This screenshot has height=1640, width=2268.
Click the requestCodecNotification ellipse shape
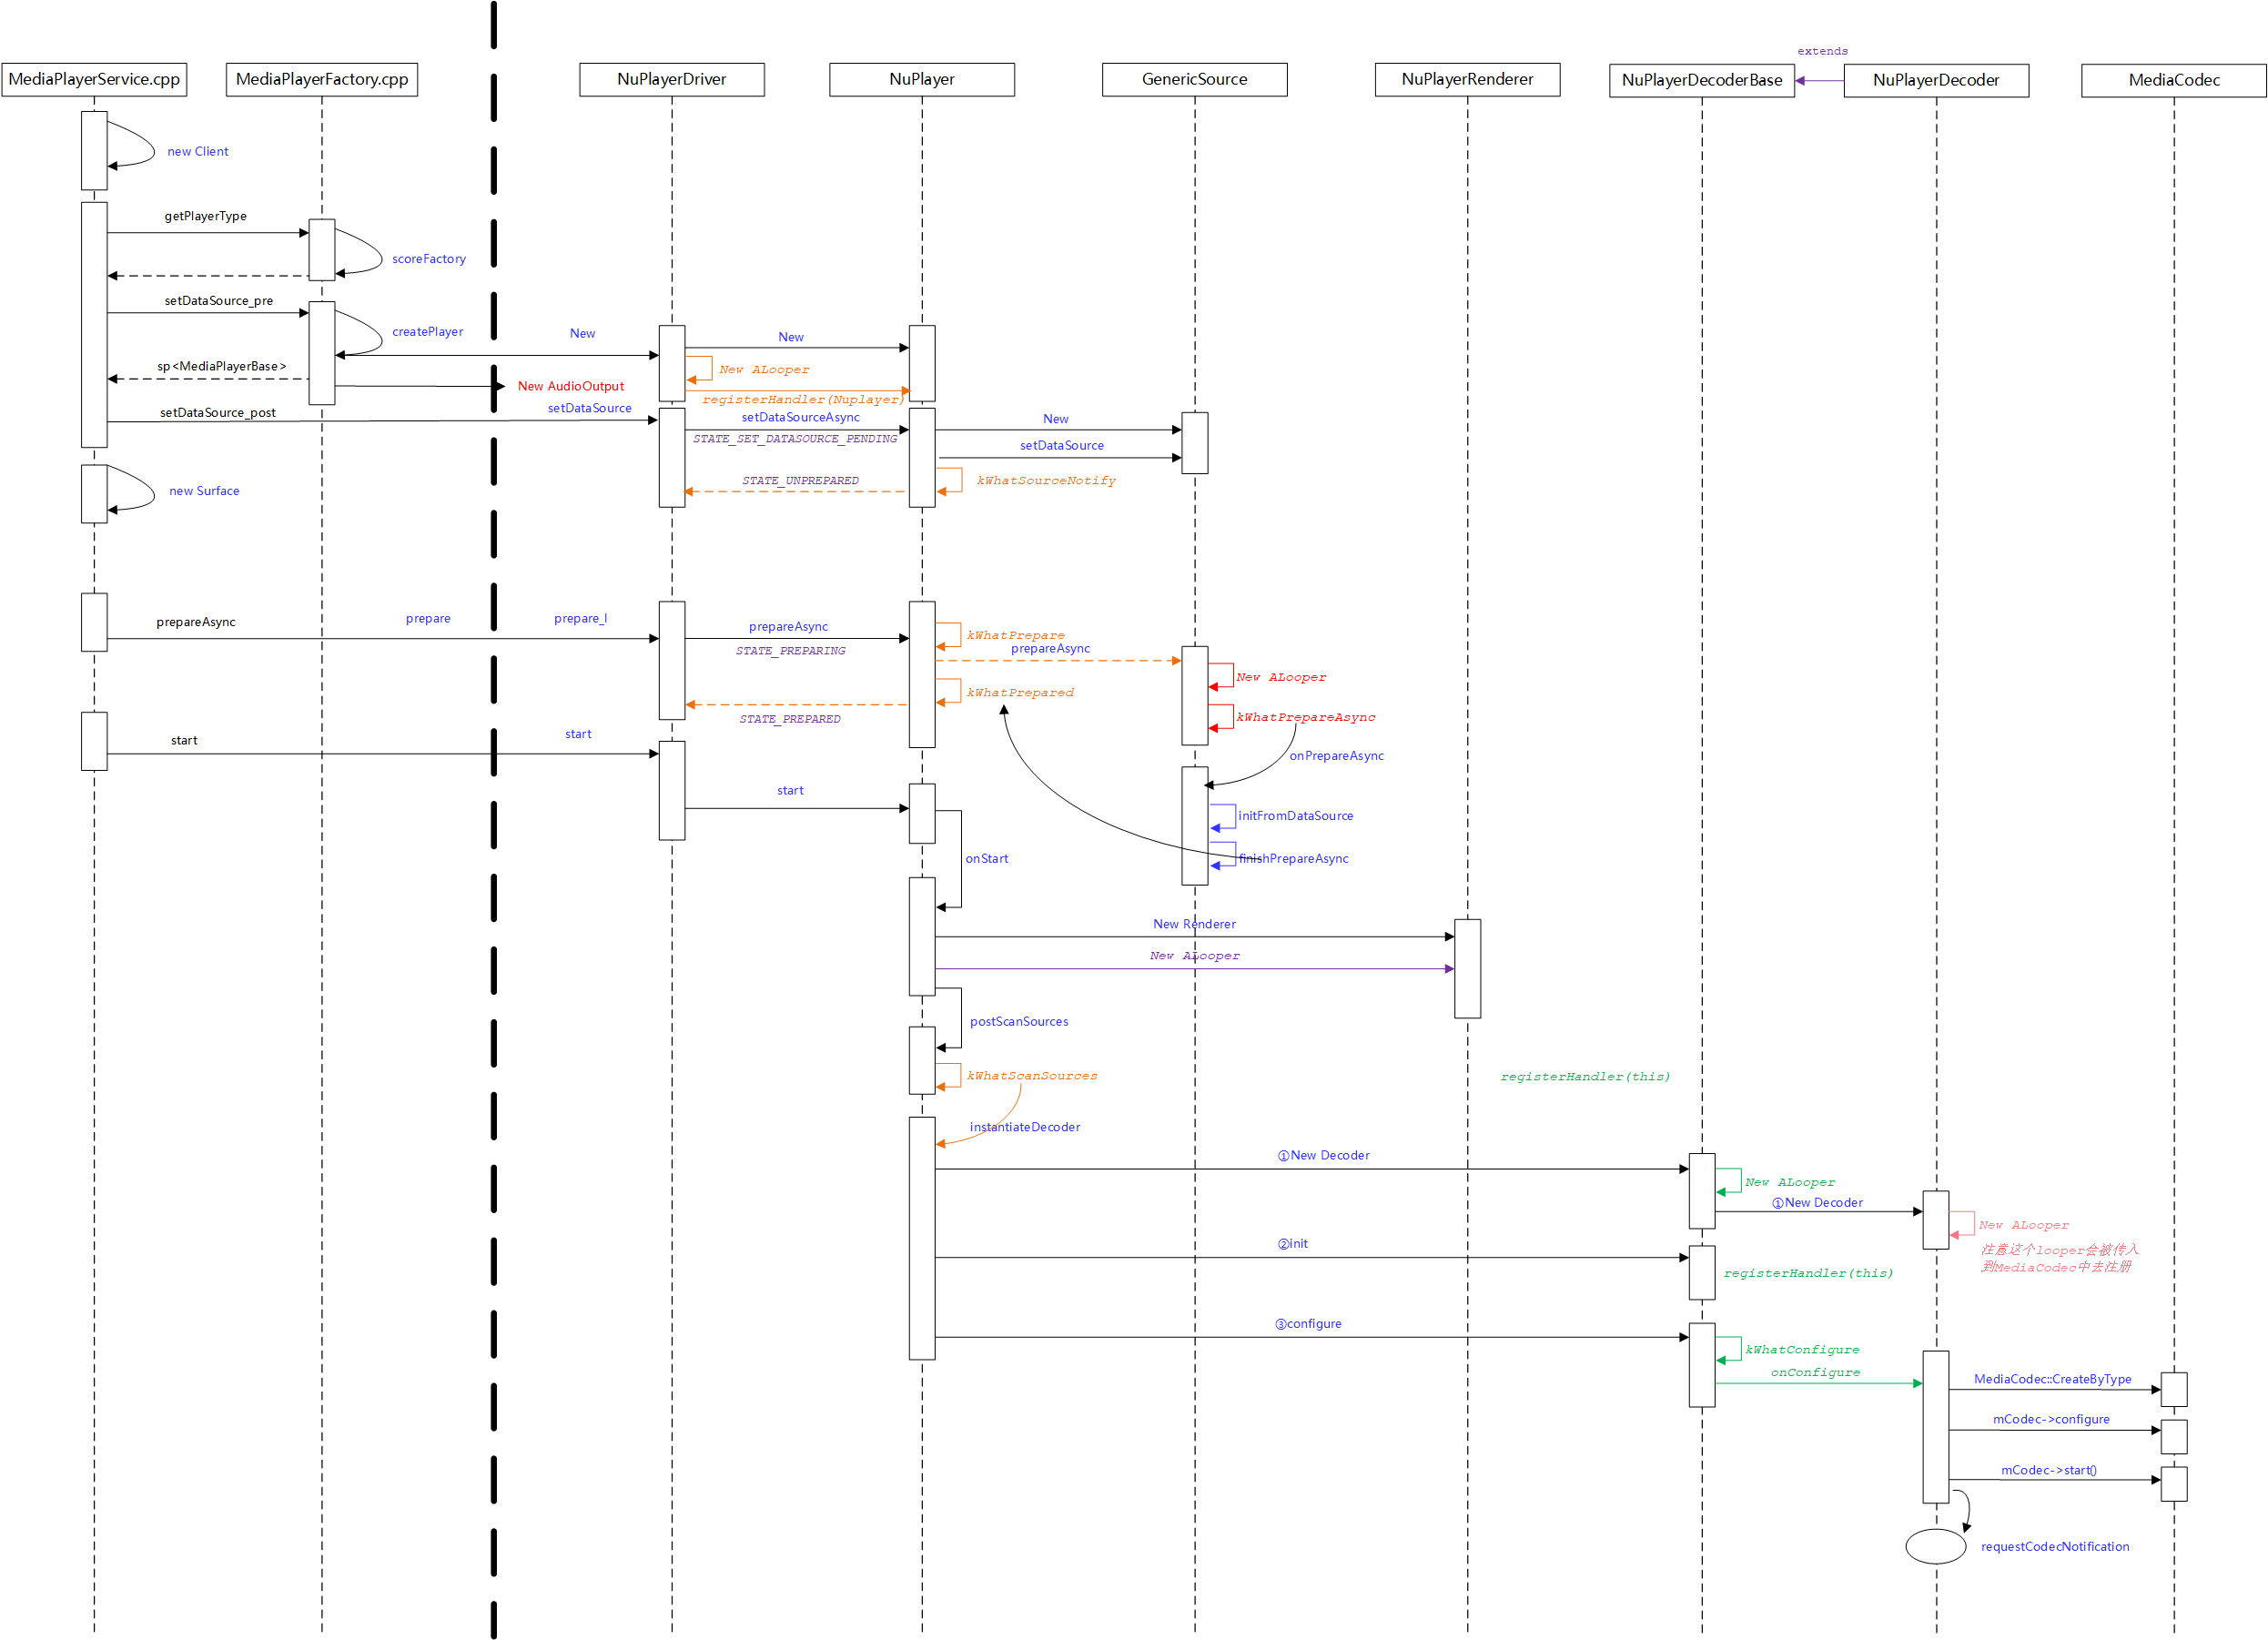pos(1935,1545)
